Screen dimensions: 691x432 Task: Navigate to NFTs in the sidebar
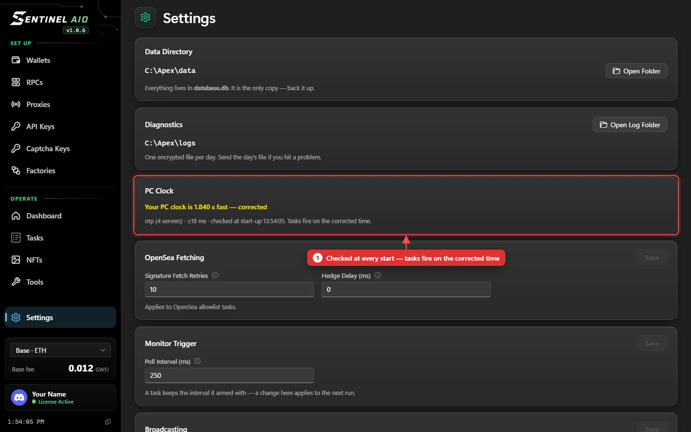pos(60,260)
